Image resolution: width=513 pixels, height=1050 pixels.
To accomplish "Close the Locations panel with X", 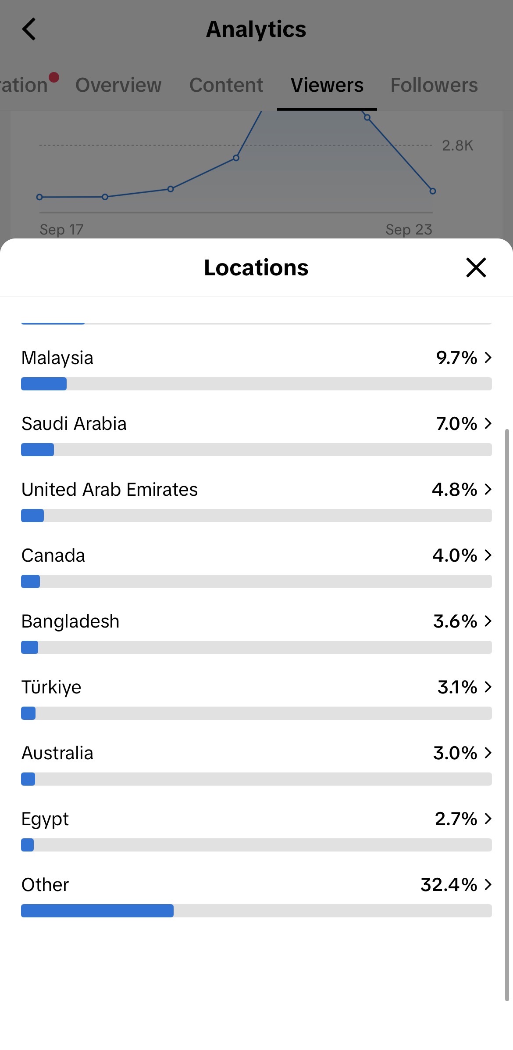I will click(x=476, y=267).
